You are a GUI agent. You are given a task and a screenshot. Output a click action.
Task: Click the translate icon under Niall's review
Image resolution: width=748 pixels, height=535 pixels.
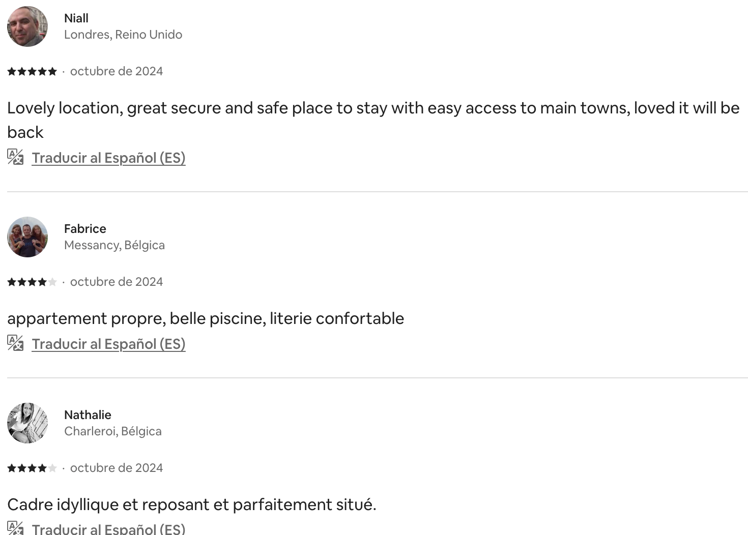[15, 157]
